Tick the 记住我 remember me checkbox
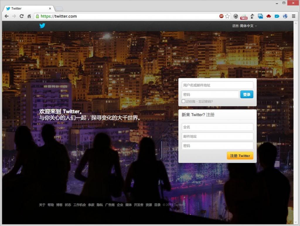This screenshot has height=226, width=300. 183,101
